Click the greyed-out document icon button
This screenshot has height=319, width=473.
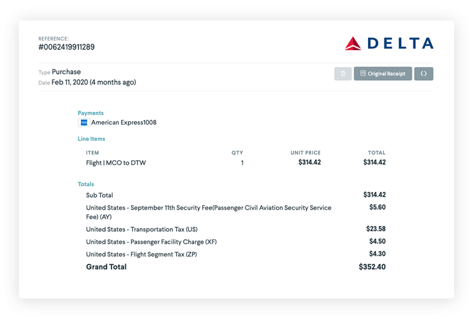coord(343,74)
